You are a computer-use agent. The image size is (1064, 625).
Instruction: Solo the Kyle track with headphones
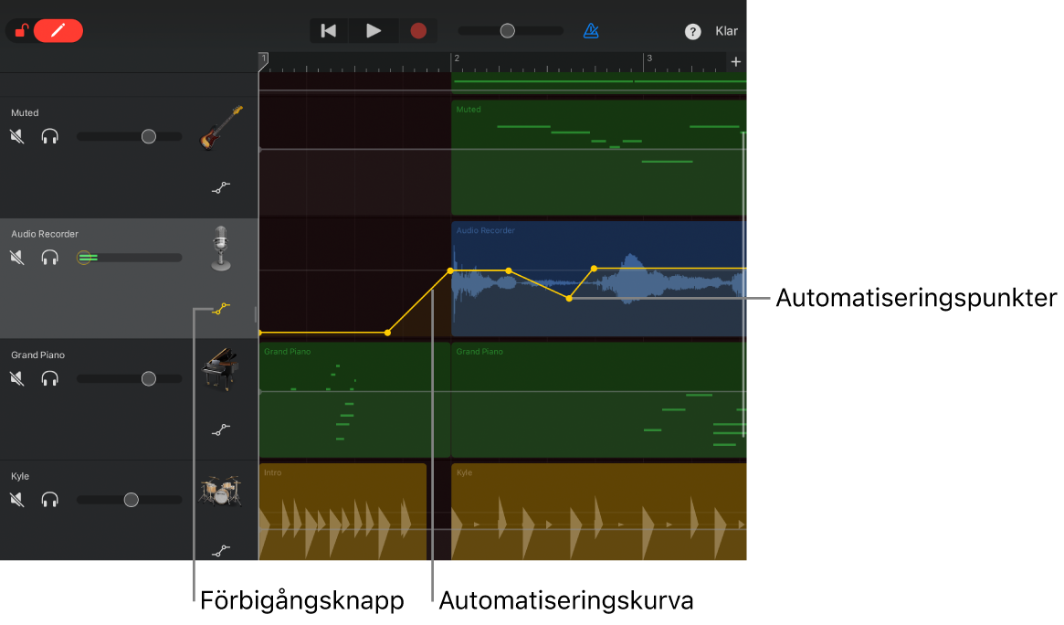pos(49,500)
